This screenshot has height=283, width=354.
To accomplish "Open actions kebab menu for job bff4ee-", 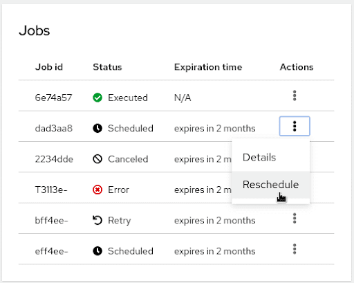I will tap(295, 218).
